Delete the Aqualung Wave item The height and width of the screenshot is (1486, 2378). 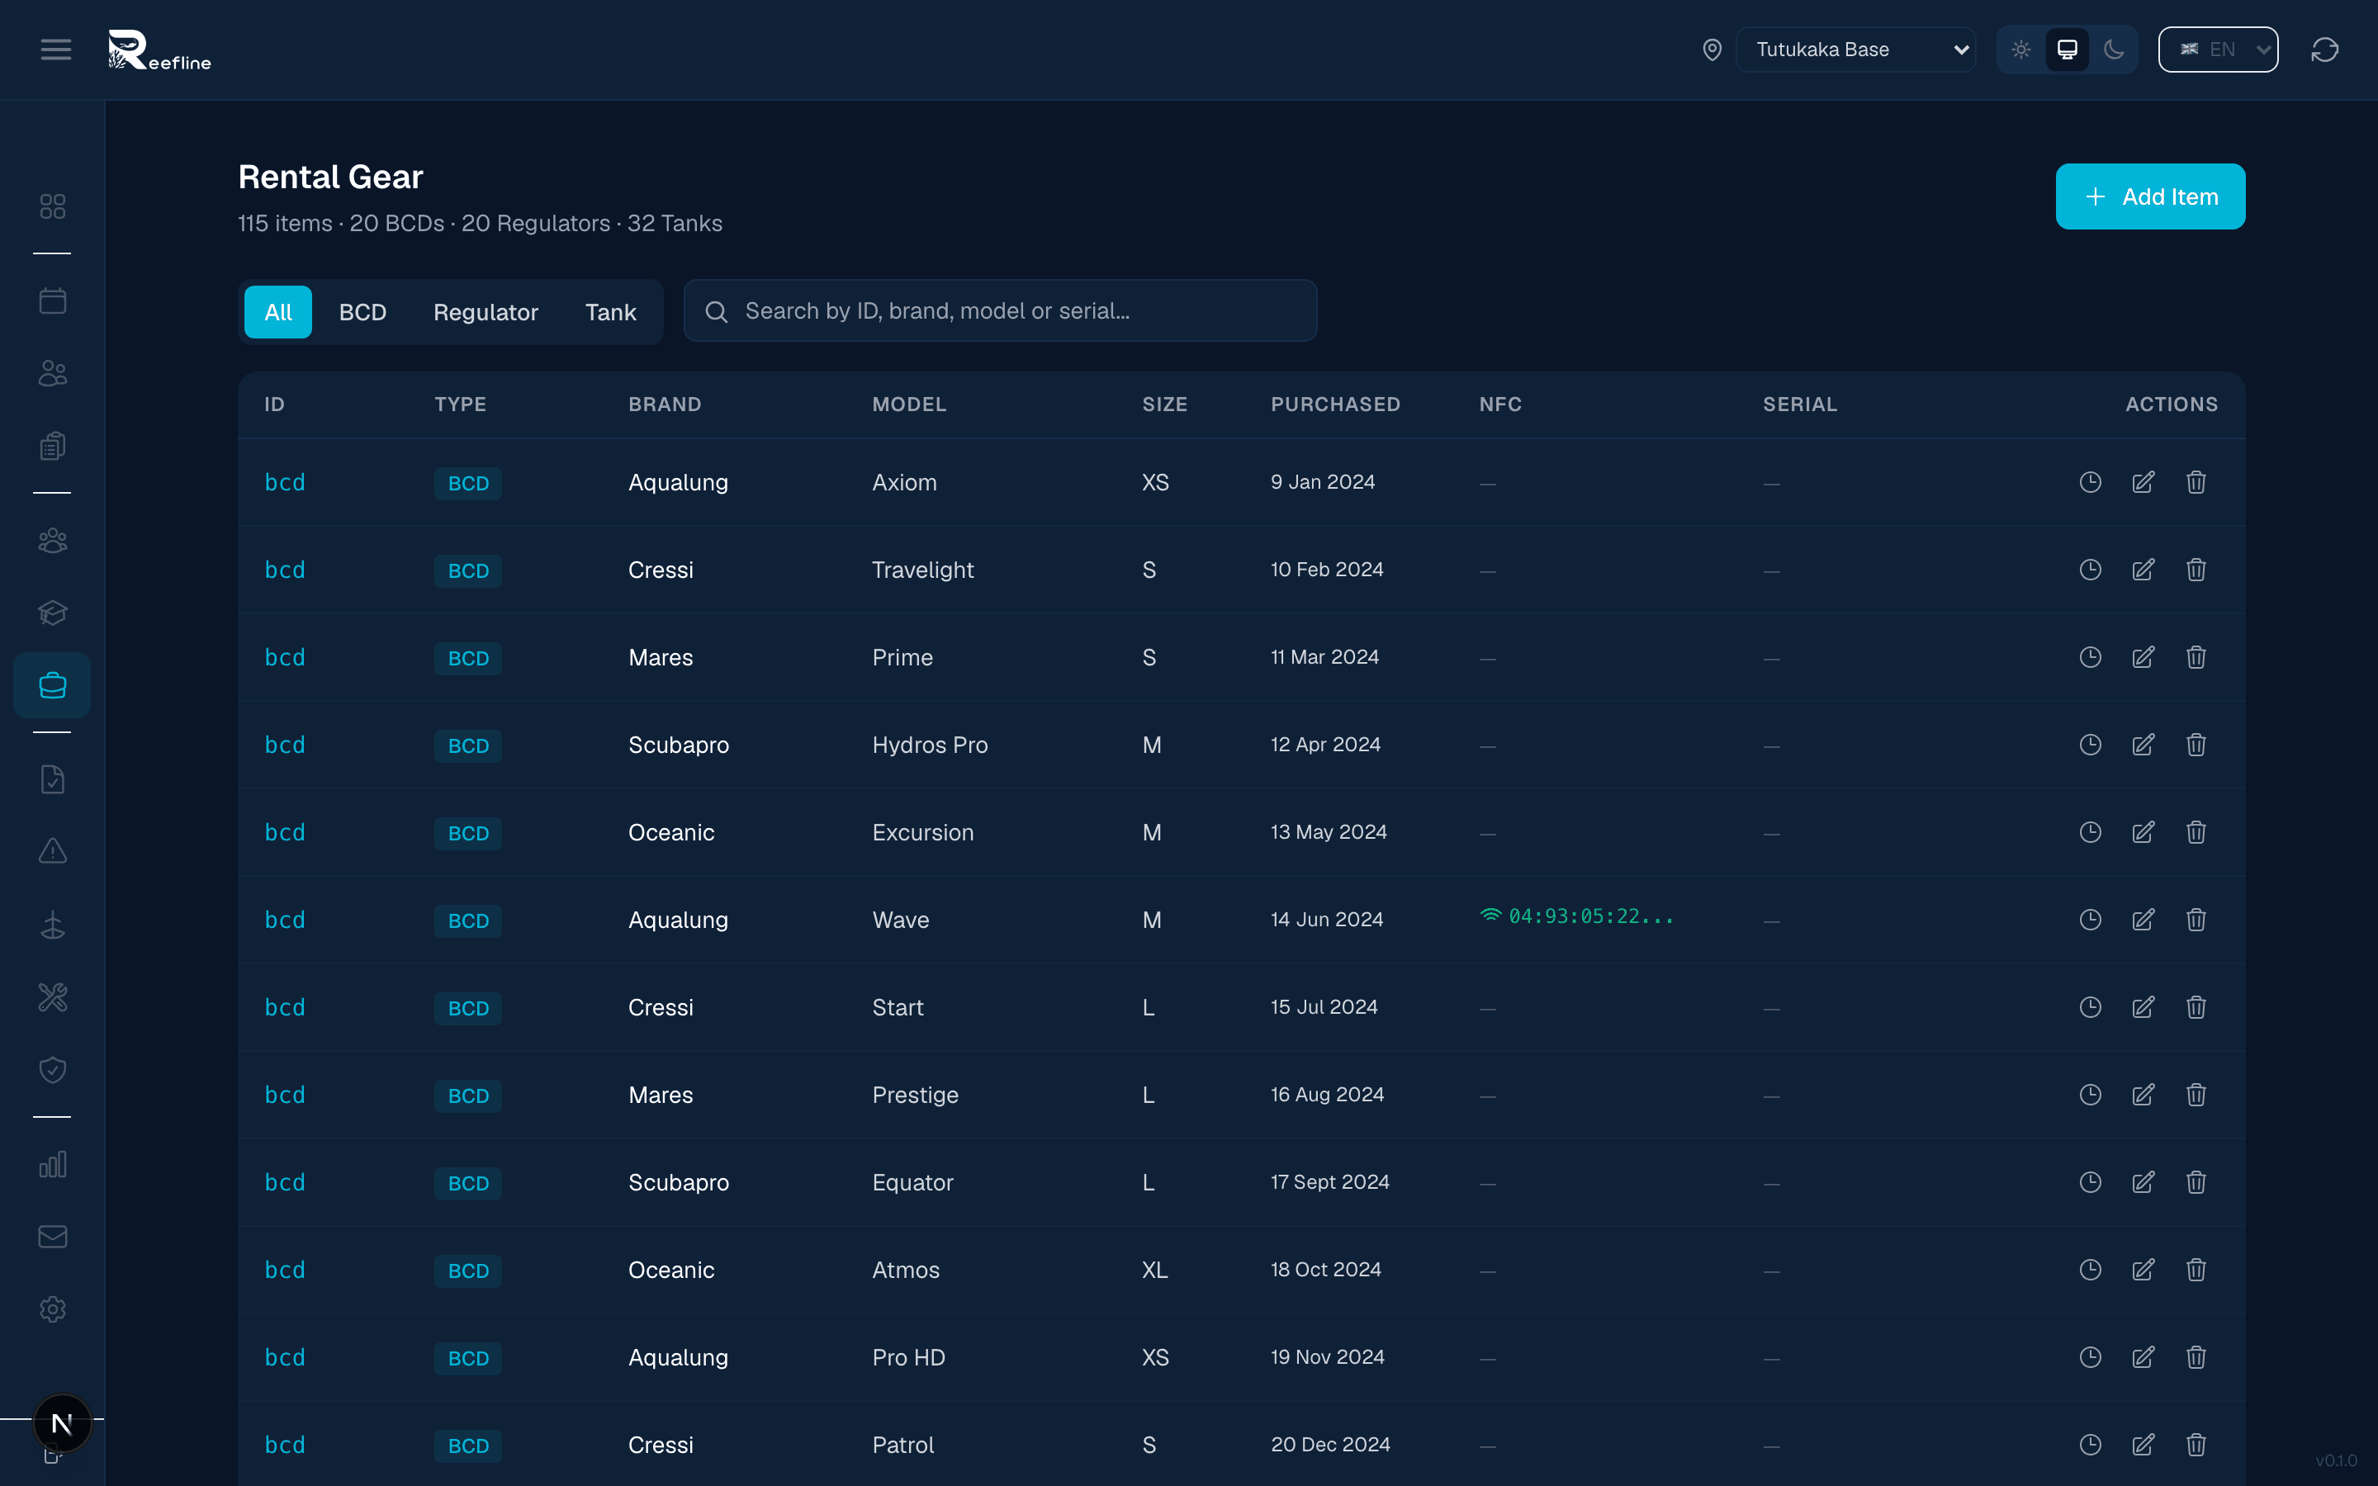click(x=2196, y=919)
